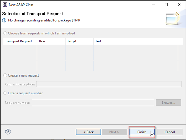Click the info icon beside package message
Image resolution: width=186 pixels, height=140 pixels.
(4, 20)
